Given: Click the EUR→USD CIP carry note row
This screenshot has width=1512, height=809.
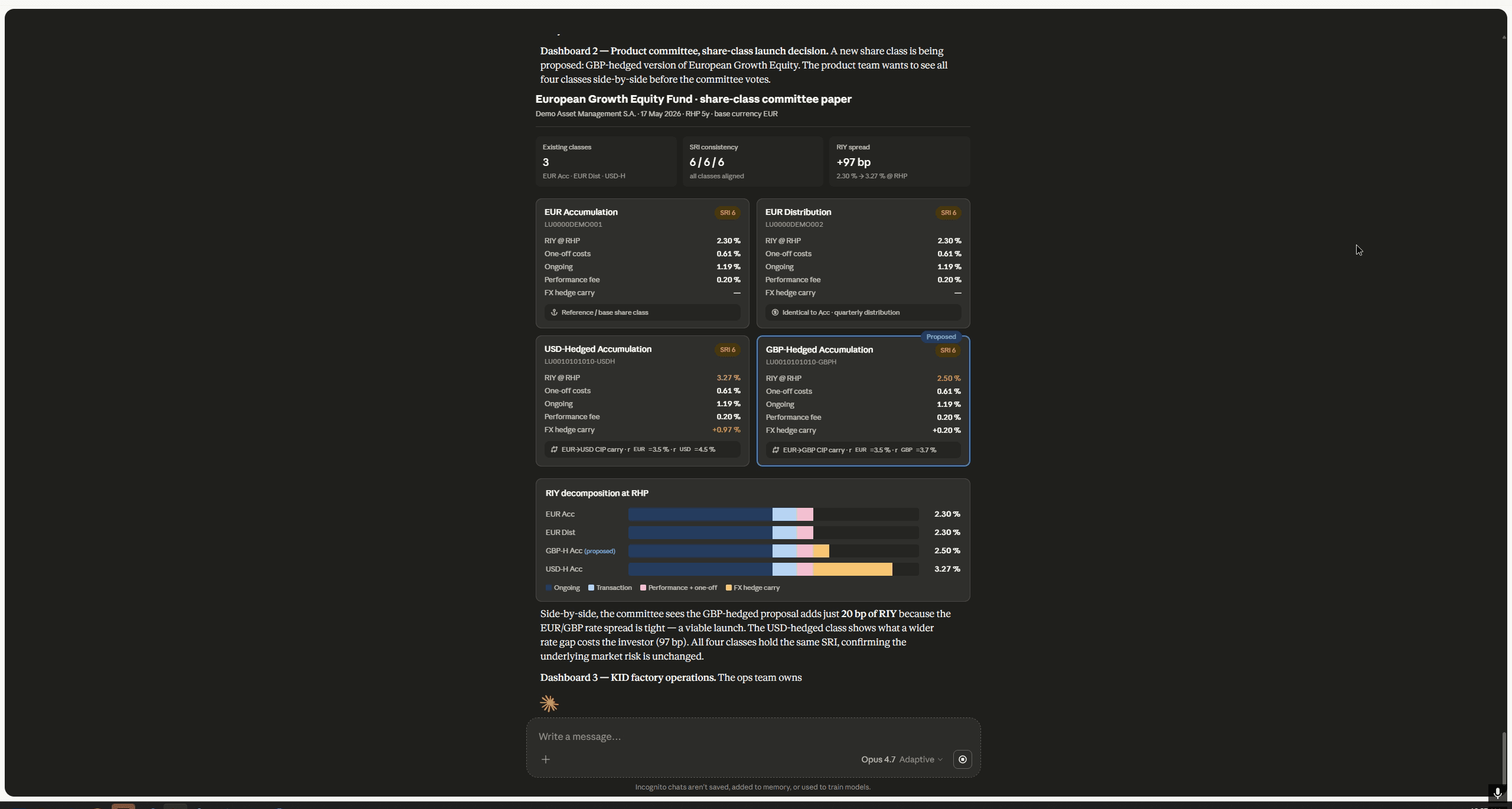Looking at the screenshot, I should 643,449.
